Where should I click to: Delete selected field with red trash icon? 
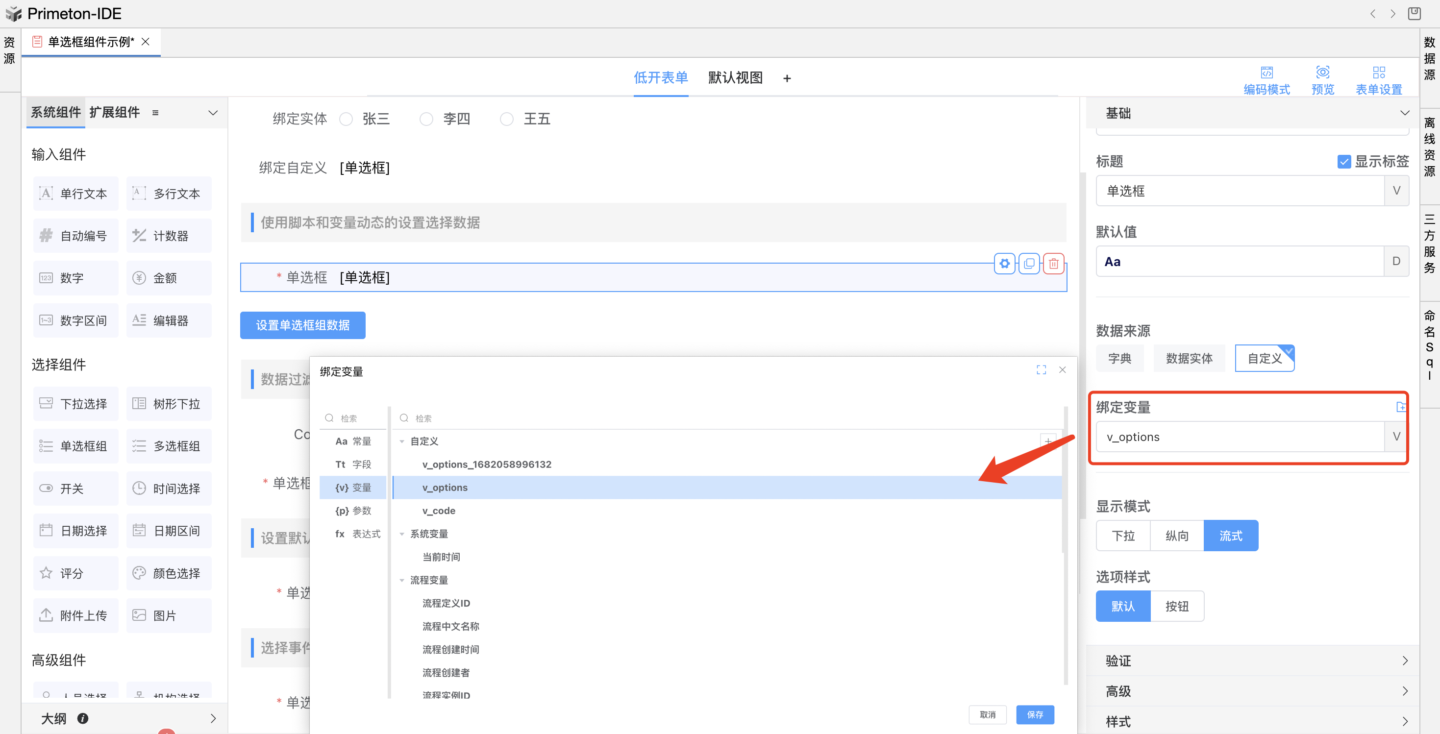tap(1053, 263)
